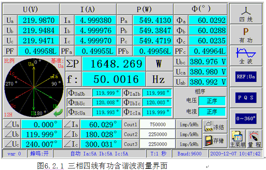
Task: Click the 比例 scale label on phasor diagram
Action: tap(9, 61)
